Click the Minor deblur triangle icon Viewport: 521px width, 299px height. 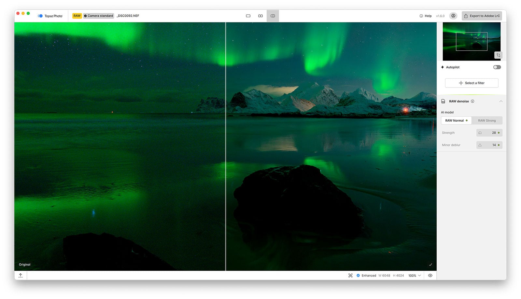(x=480, y=145)
